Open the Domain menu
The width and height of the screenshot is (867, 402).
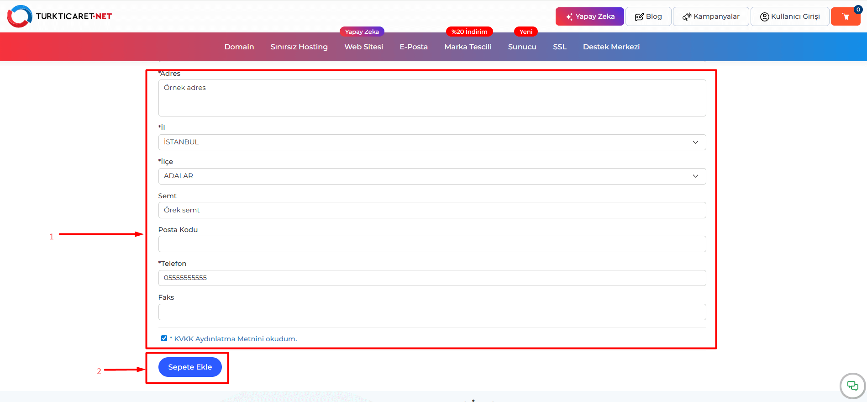tap(239, 47)
